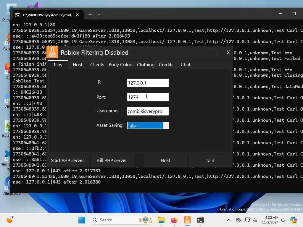Image resolution: width=303 pixels, height=227 pixels.
Task: Open the notifications bell
Action: pyautogui.click(x=283, y=220)
